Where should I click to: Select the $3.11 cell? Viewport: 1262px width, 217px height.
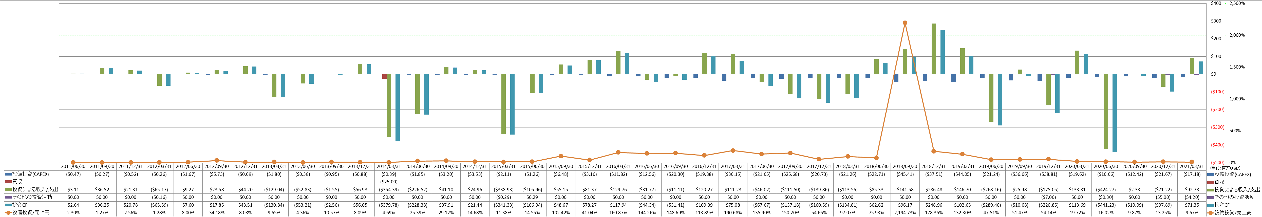73,190
